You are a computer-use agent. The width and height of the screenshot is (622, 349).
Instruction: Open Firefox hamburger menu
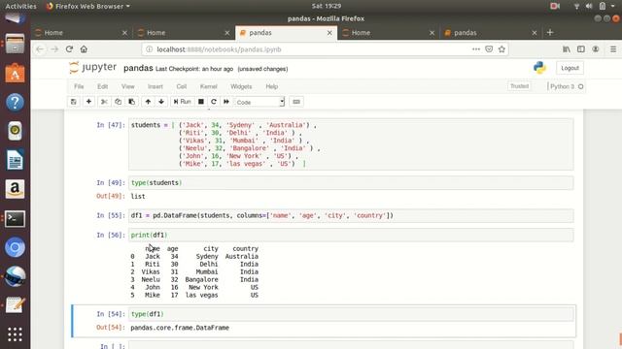613,49
